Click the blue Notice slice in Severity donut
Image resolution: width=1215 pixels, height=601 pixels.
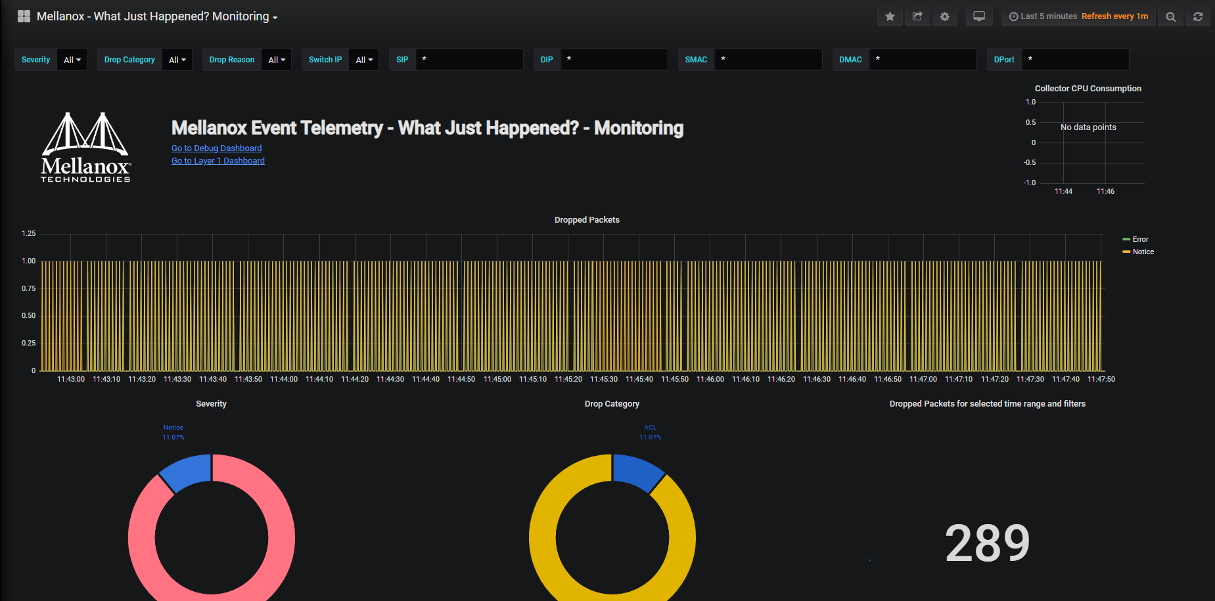click(x=189, y=472)
